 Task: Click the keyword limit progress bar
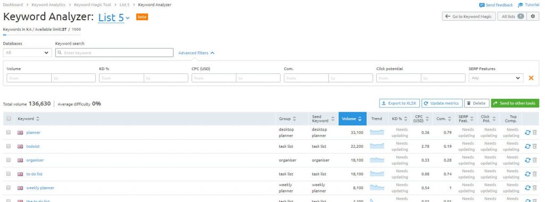[42, 35]
